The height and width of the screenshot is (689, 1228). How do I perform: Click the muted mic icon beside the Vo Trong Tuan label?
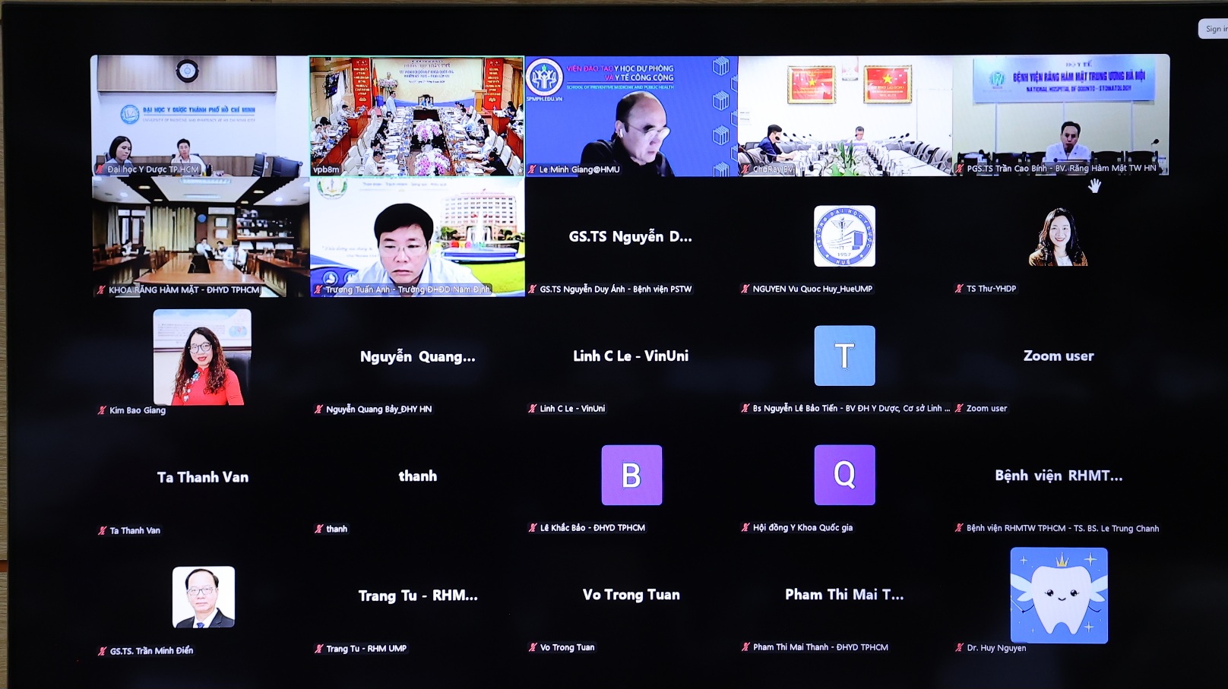click(533, 647)
